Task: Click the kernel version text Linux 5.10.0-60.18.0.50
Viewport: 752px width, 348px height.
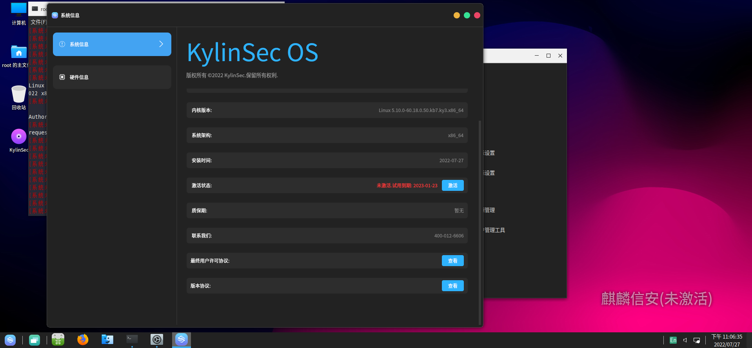Action: pos(421,111)
